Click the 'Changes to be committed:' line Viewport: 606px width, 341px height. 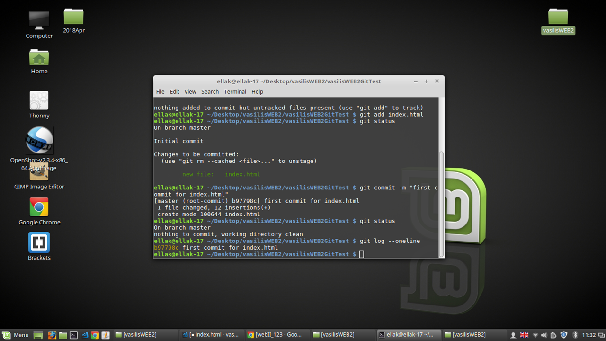point(196,154)
